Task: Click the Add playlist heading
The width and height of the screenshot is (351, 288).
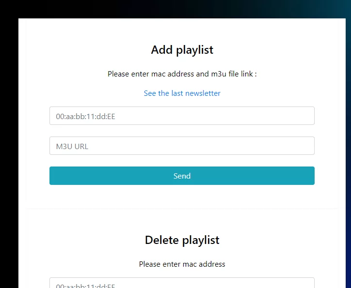Action: pyautogui.click(x=182, y=50)
